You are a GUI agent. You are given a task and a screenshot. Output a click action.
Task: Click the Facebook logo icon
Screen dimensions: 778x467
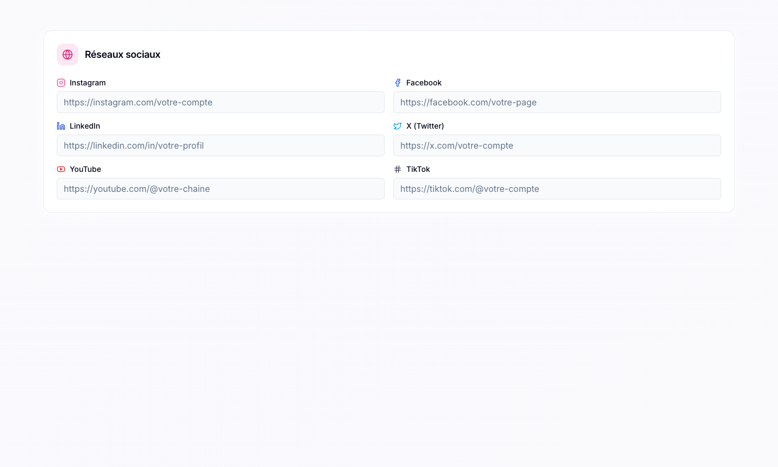pos(398,83)
